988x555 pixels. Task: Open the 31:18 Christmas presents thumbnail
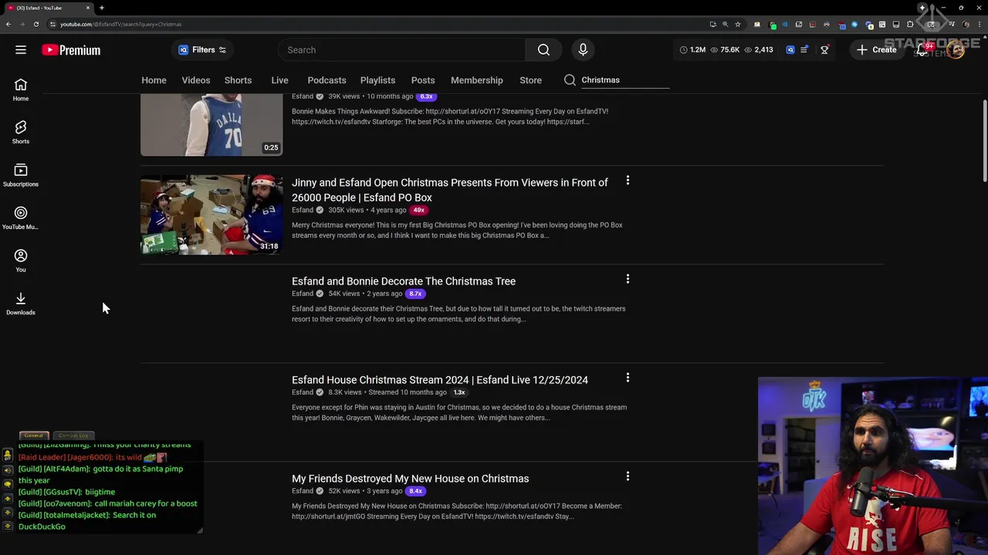pos(211,214)
